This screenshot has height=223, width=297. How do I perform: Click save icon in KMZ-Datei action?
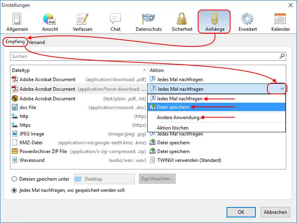pos(153,142)
